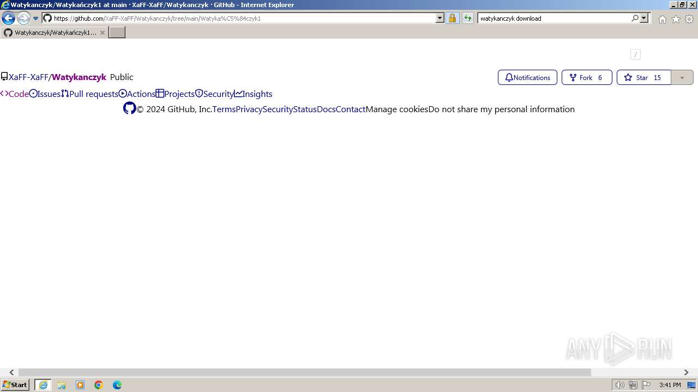Click the repository icon beside XaFF-XaFF
698x392 pixels.
tap(4, 77)
